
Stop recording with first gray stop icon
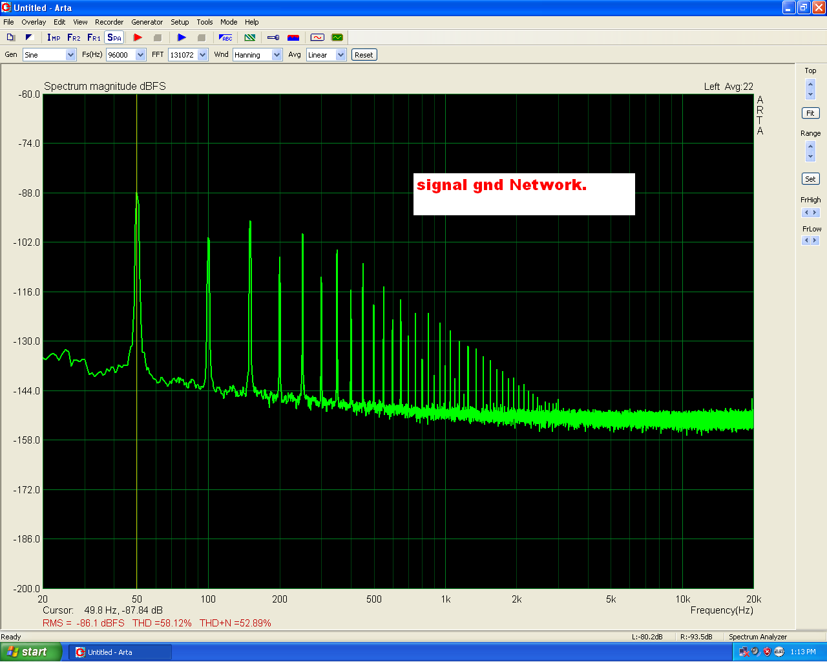[157, 37]
